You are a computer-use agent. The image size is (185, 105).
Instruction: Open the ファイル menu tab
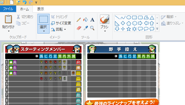[x=8, y=9]
